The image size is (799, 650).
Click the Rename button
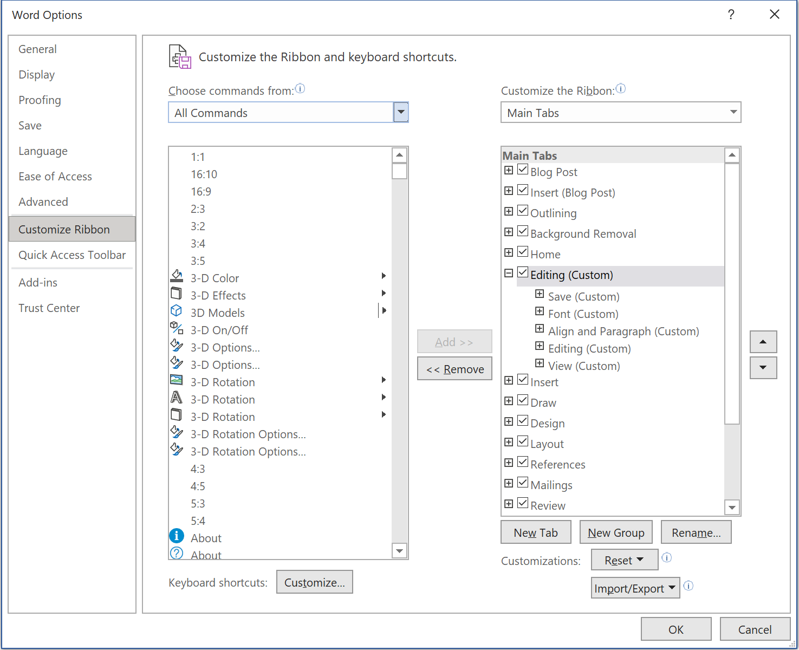[x=696, y=532]
